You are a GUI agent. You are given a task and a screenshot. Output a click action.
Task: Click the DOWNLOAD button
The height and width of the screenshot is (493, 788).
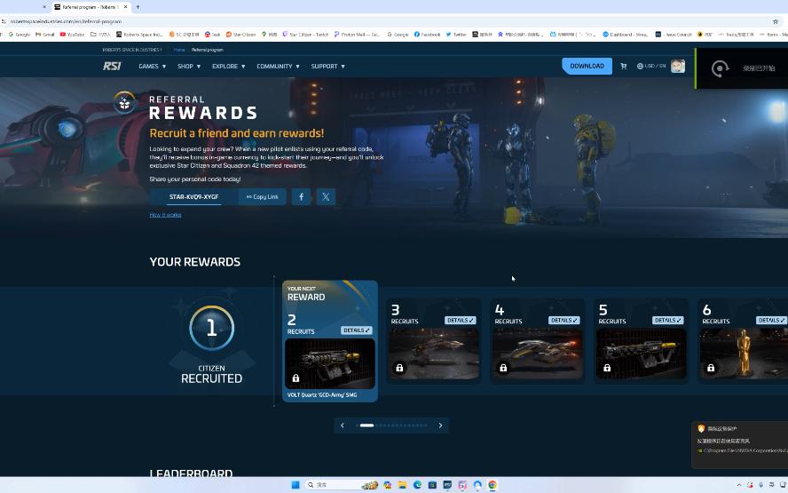[x=587, y=66]
